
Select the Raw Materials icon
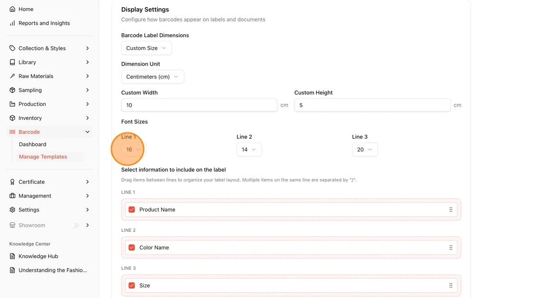click(x=12, y=76)
